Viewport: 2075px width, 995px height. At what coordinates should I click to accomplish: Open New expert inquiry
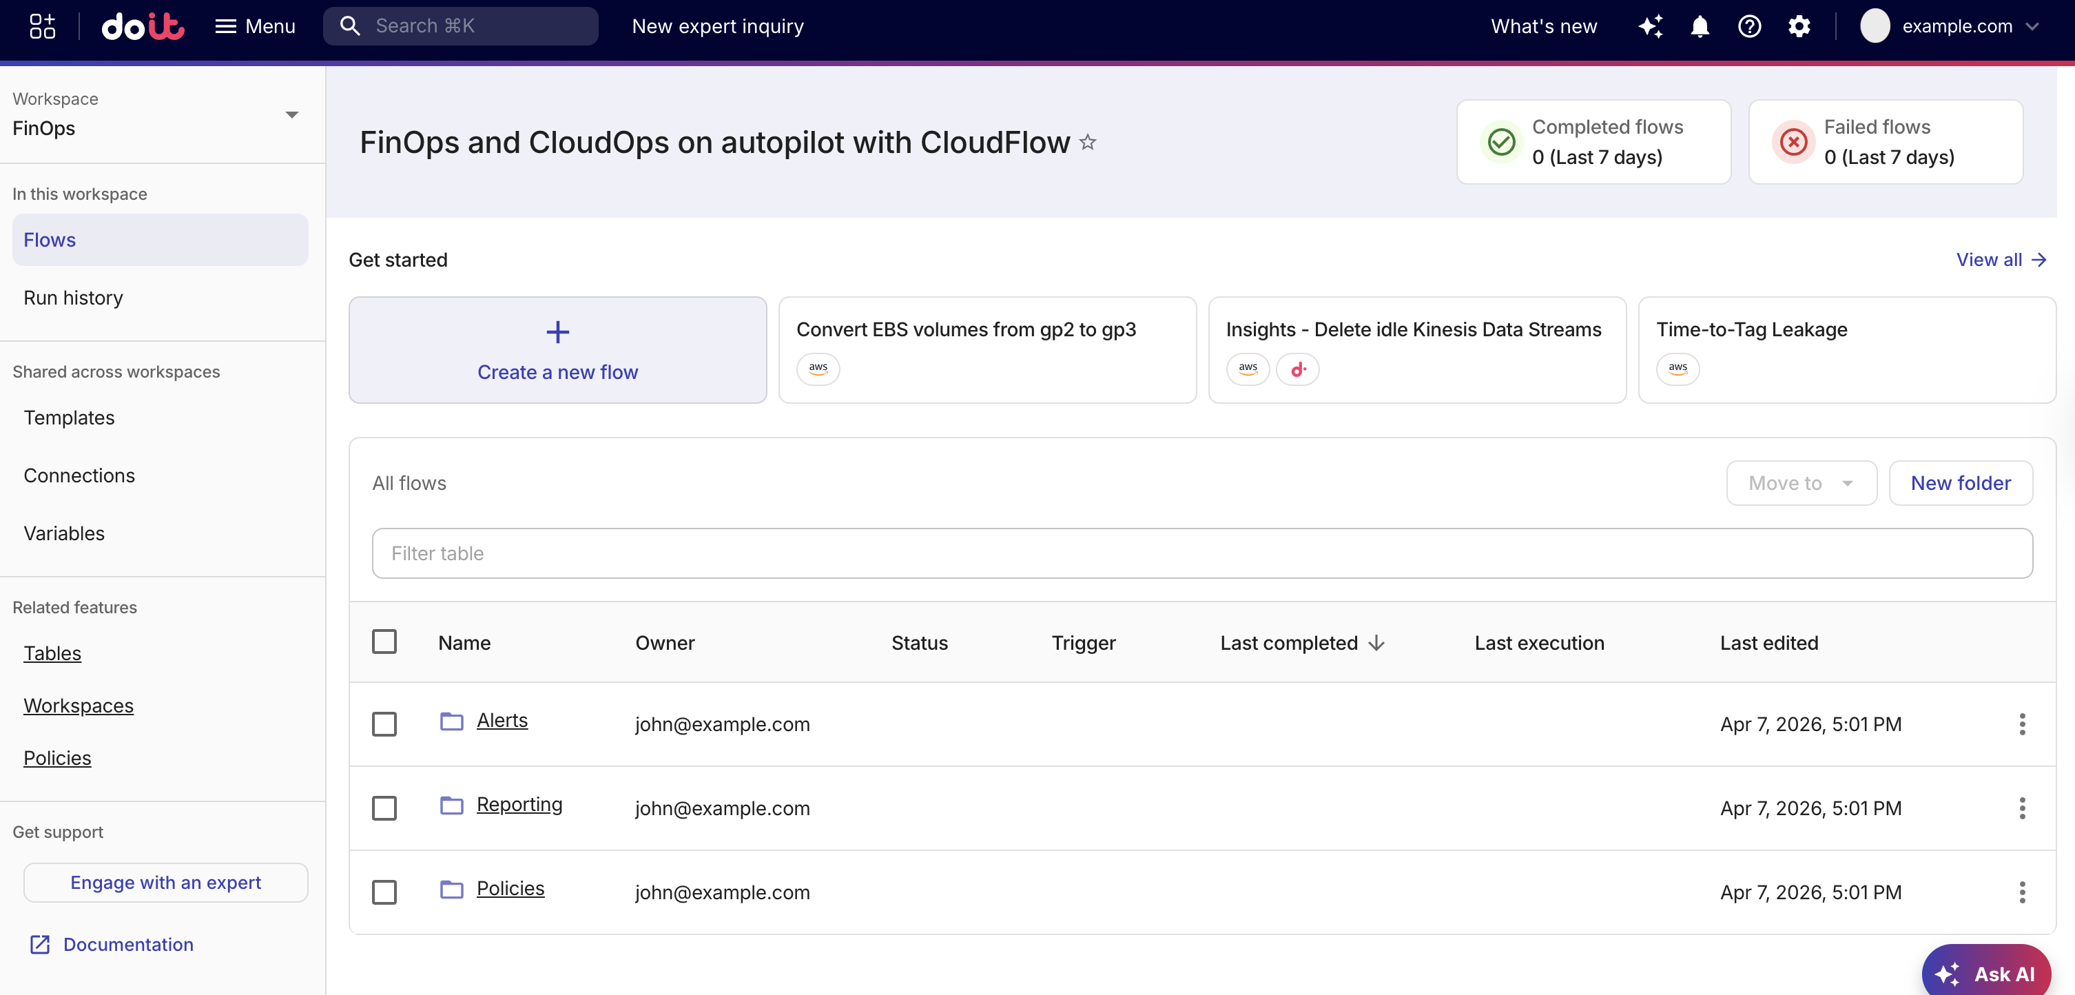718,25
